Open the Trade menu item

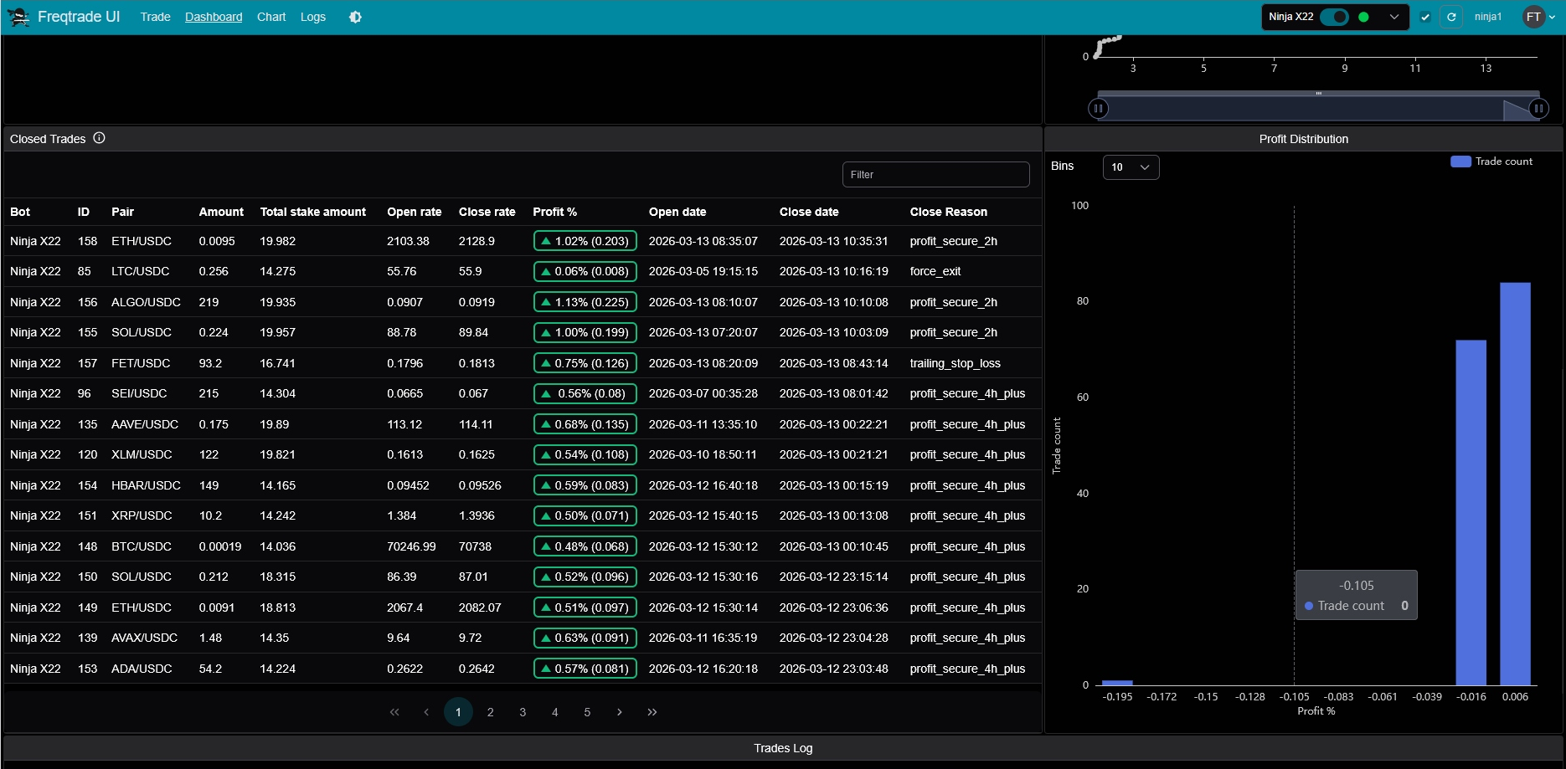pos(155,17)
